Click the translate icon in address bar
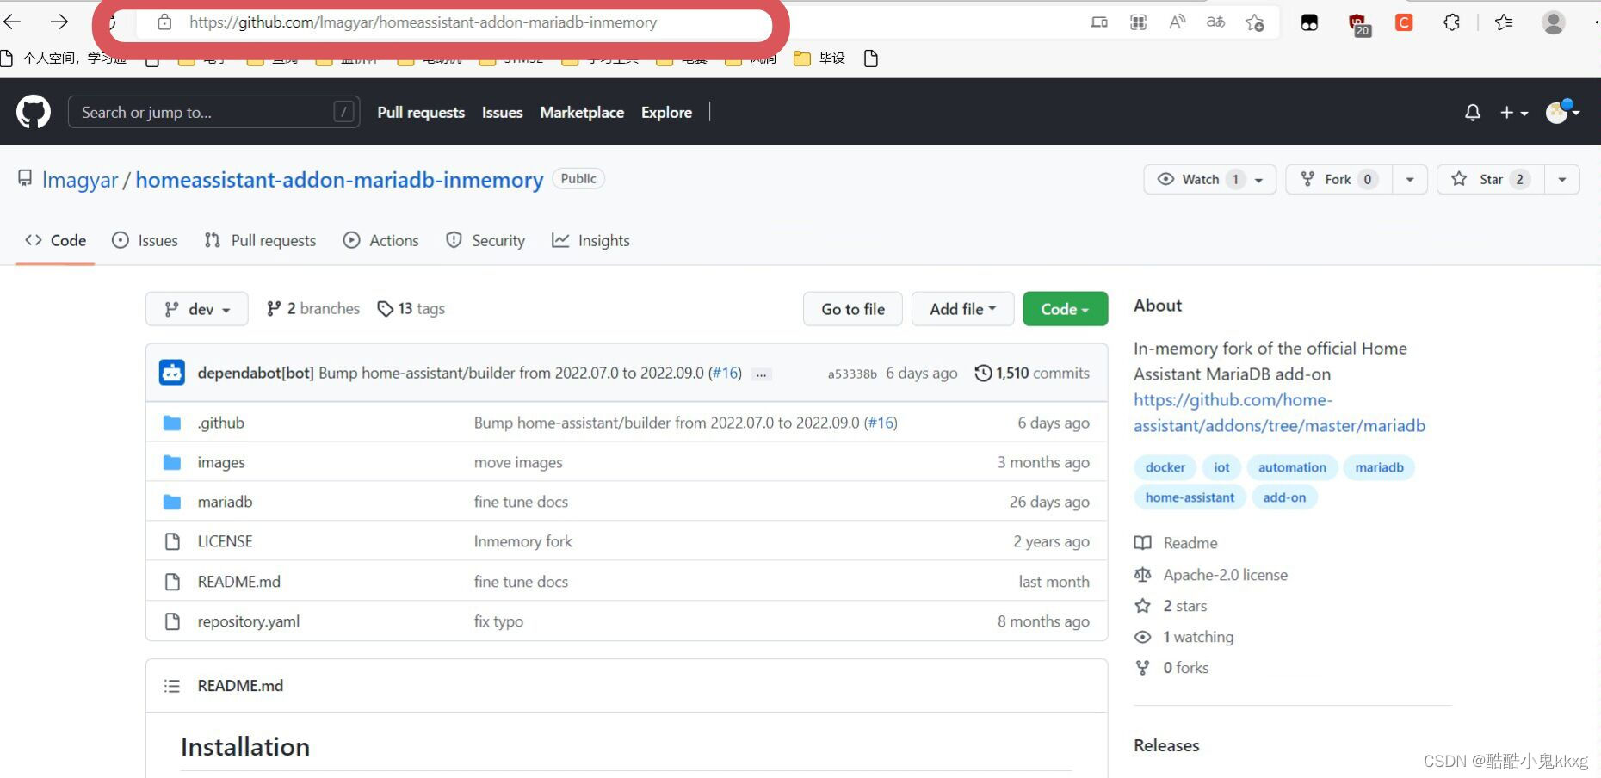Image resolution: width=1601 pixels, height=778 pixels. pos(1215,22)
